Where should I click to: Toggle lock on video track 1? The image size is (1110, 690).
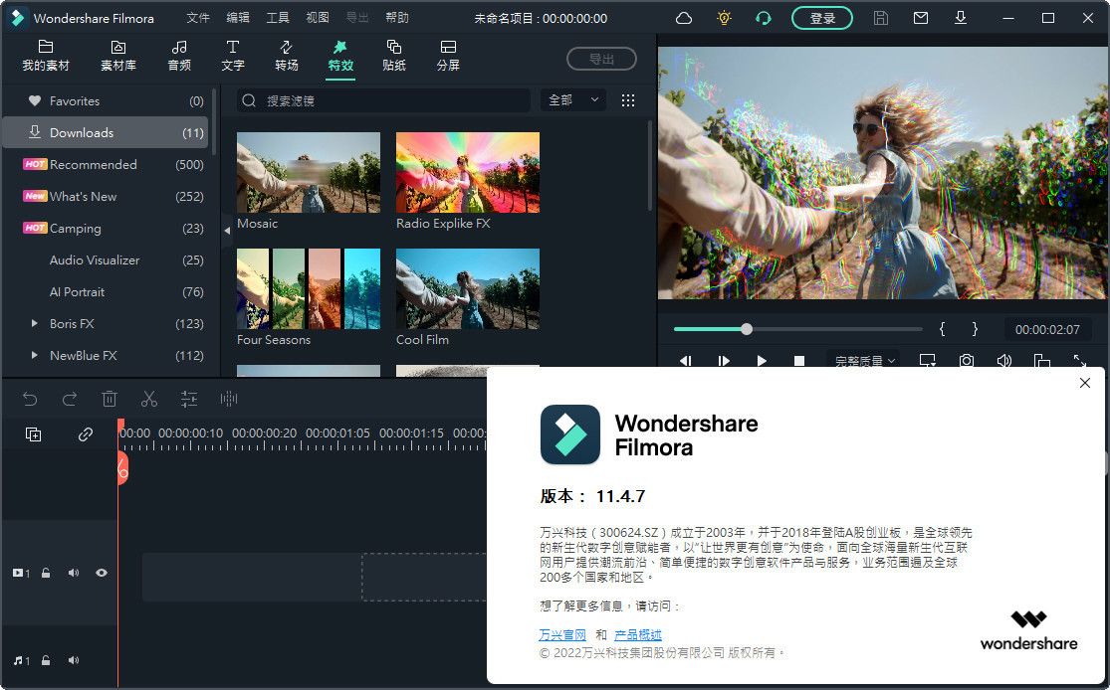(x=46, y=574)
